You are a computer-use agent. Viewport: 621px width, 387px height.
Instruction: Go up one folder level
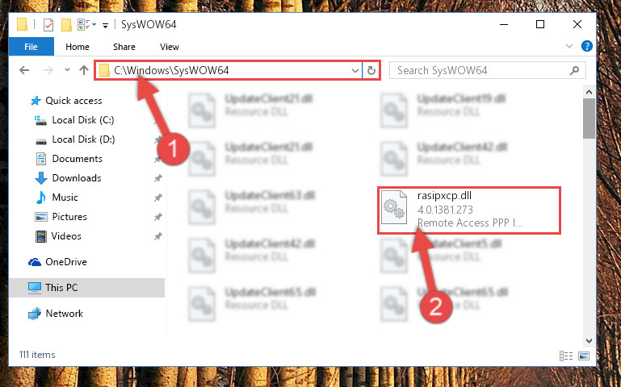83,70
